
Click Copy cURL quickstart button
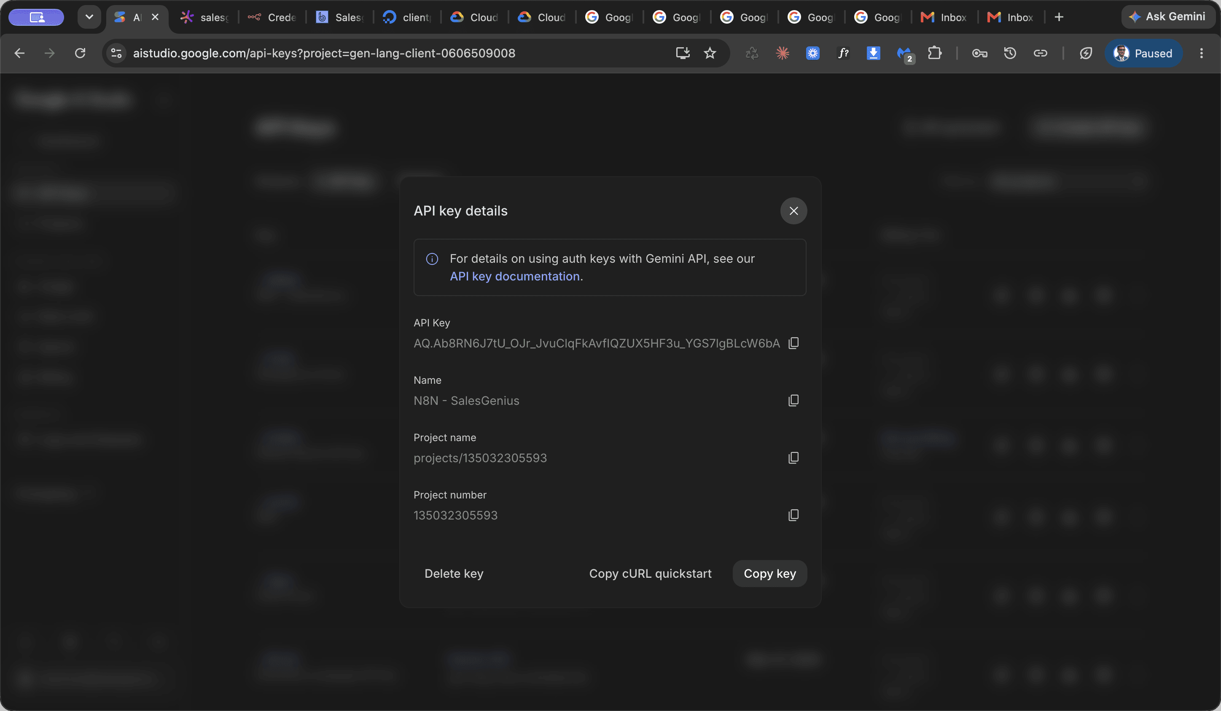click(650, 574)
